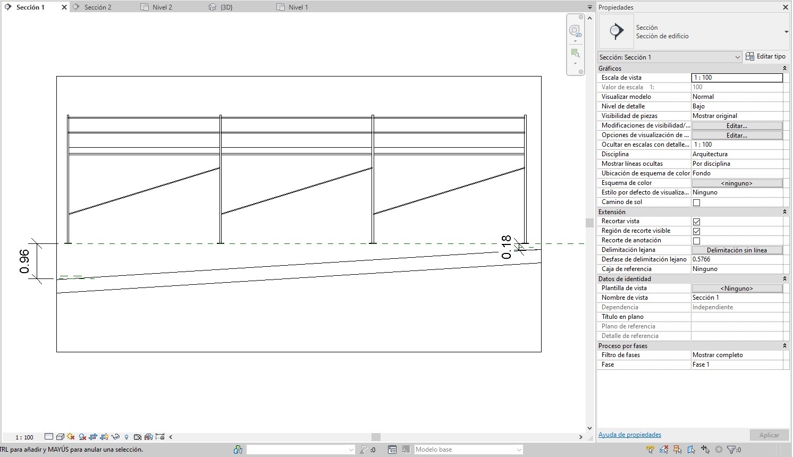Click Reveal Hidden Elements lightbulb icon
The height and width of the screenshot is (457, 793).
click(126, 437)
